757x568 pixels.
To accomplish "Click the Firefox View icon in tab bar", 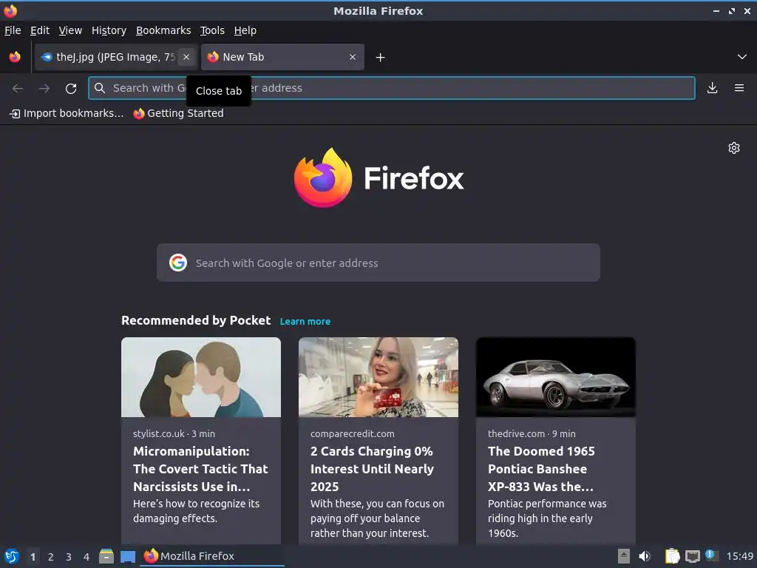I will [x=15, y=57].
